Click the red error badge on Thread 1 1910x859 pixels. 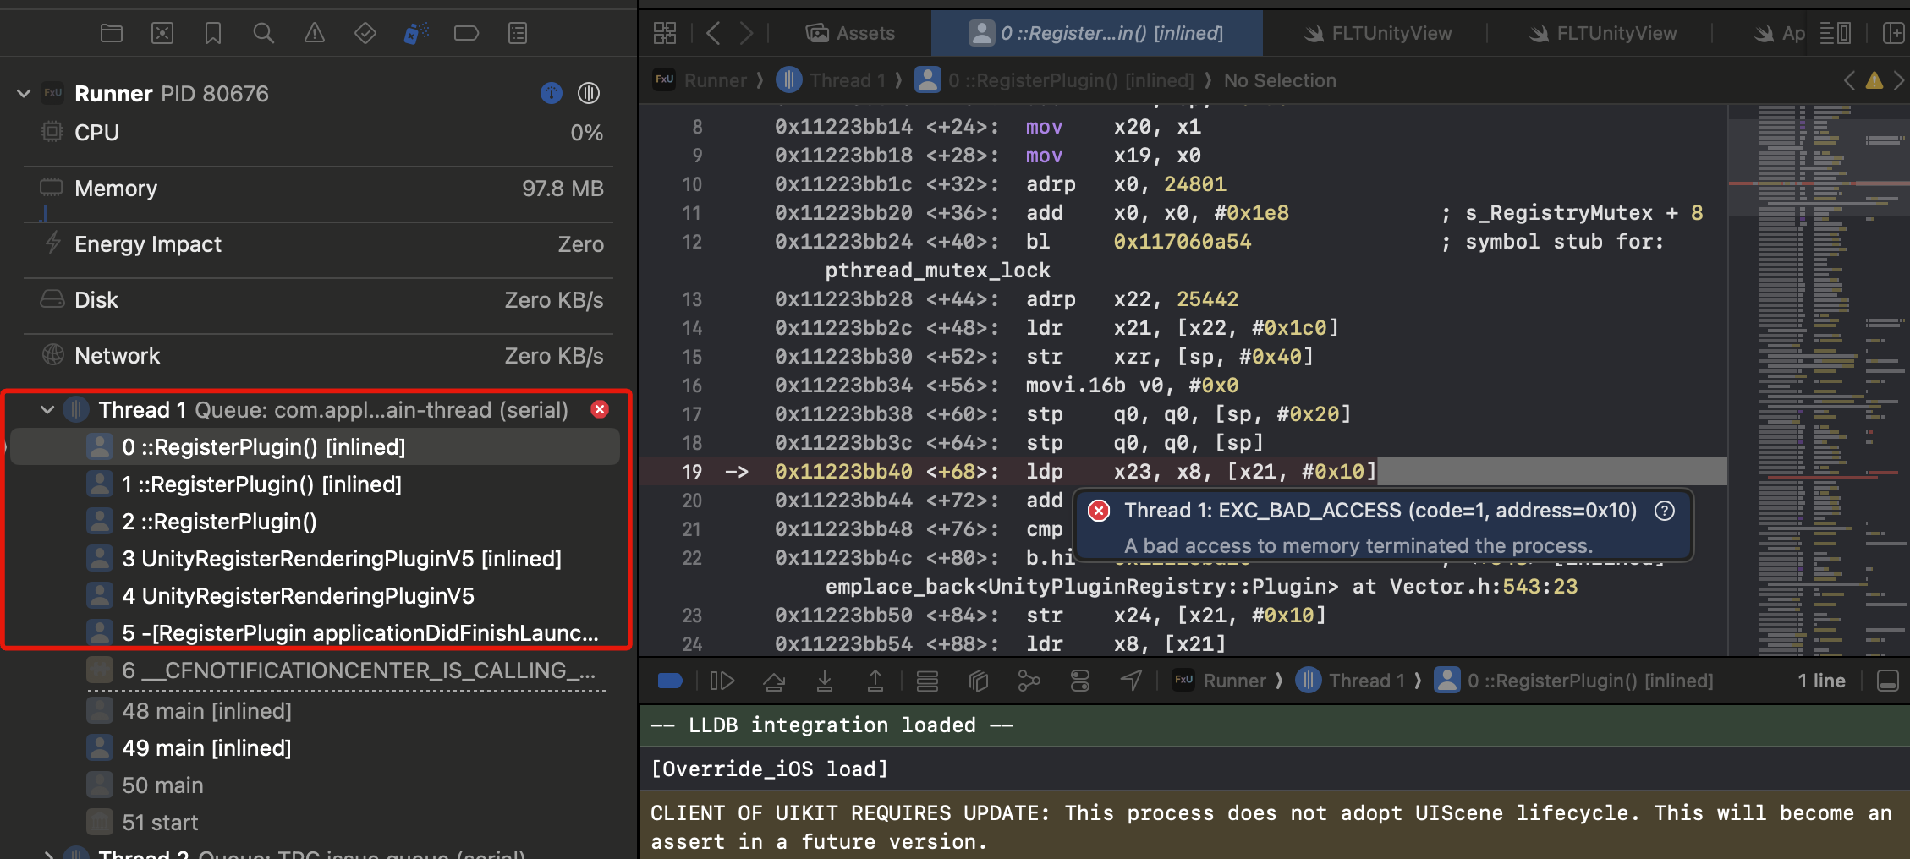tap(600, 410)
